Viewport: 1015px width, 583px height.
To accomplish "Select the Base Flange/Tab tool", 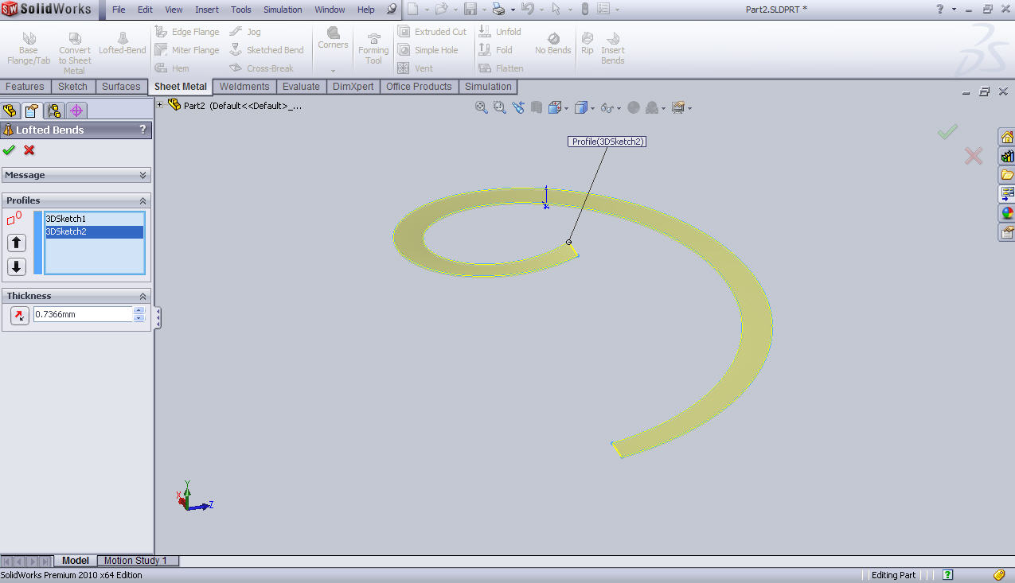I will [29, 44].
